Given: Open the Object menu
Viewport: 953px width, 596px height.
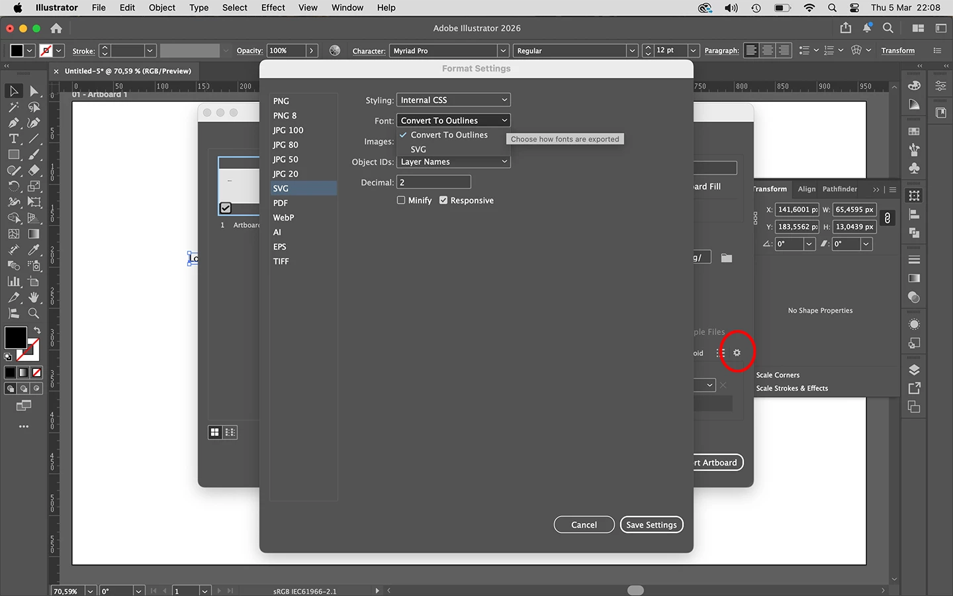Looking at the screenshot, I should 162,8.
